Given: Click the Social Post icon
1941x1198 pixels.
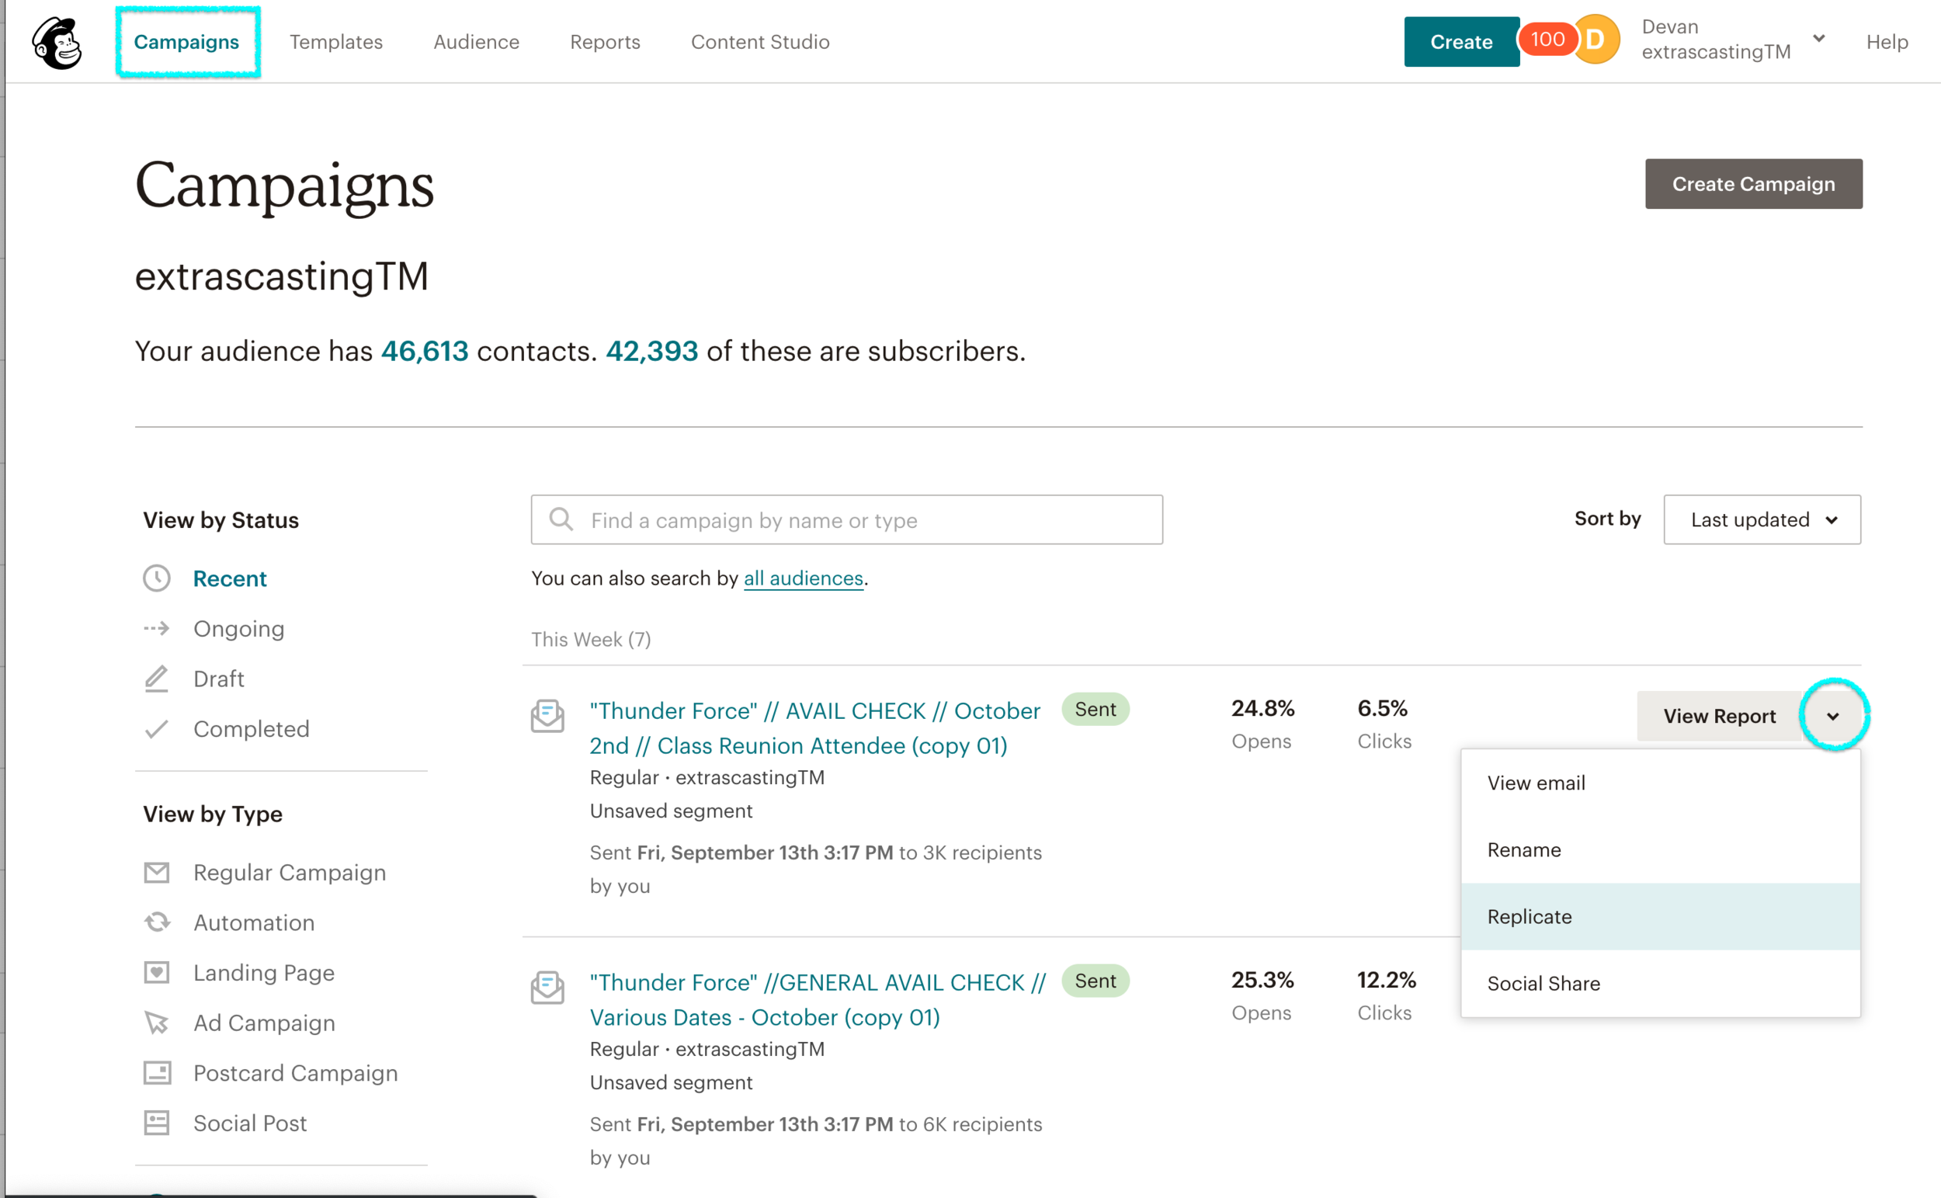Looking at the screenshot, I should [x=157, y=1123].
